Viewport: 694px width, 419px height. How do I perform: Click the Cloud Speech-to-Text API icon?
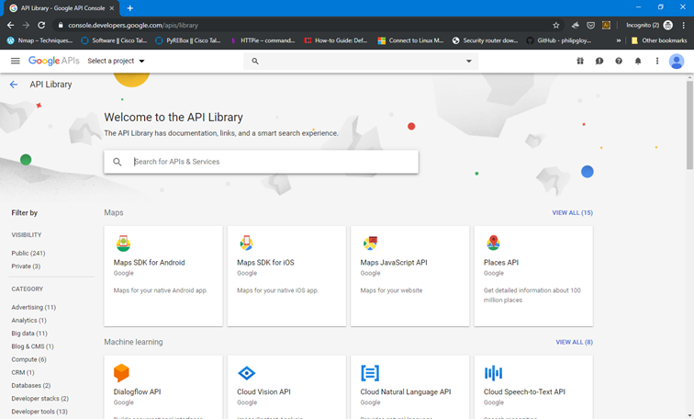coord(493,373)
